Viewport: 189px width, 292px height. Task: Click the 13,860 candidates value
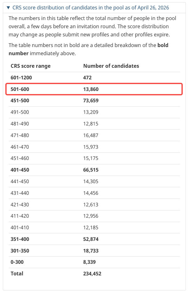point(91,89)
